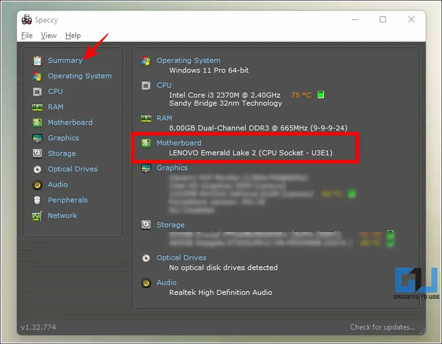Open the Motherboard heading link in summary

179,143
